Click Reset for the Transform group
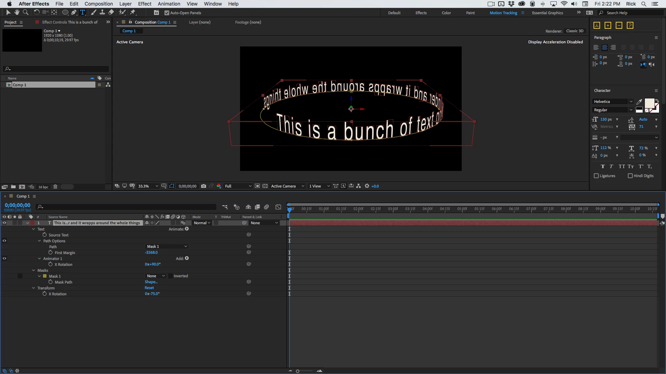This screenshot has width=666, height=374. 149,288
